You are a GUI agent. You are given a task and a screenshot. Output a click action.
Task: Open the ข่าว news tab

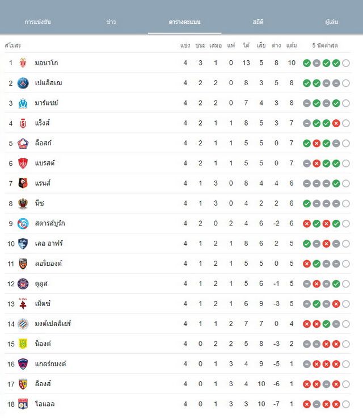111,22
